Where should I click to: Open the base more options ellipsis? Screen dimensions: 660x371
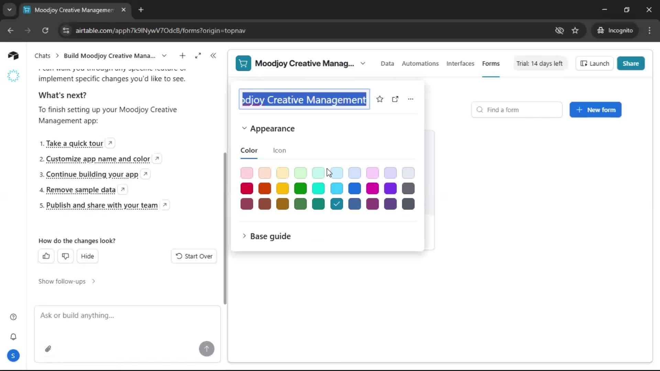(410, 99)
